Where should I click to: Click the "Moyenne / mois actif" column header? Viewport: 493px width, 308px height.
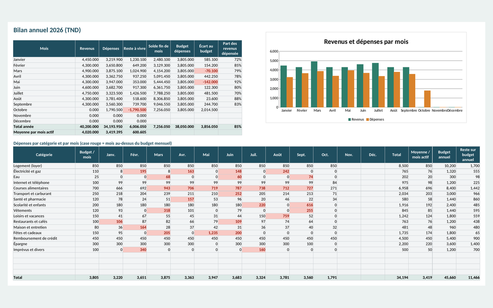click(x=420, y=155)
